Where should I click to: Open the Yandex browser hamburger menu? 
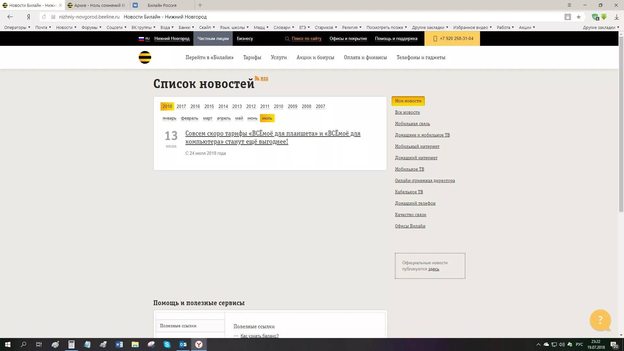(x=569, y=5)
